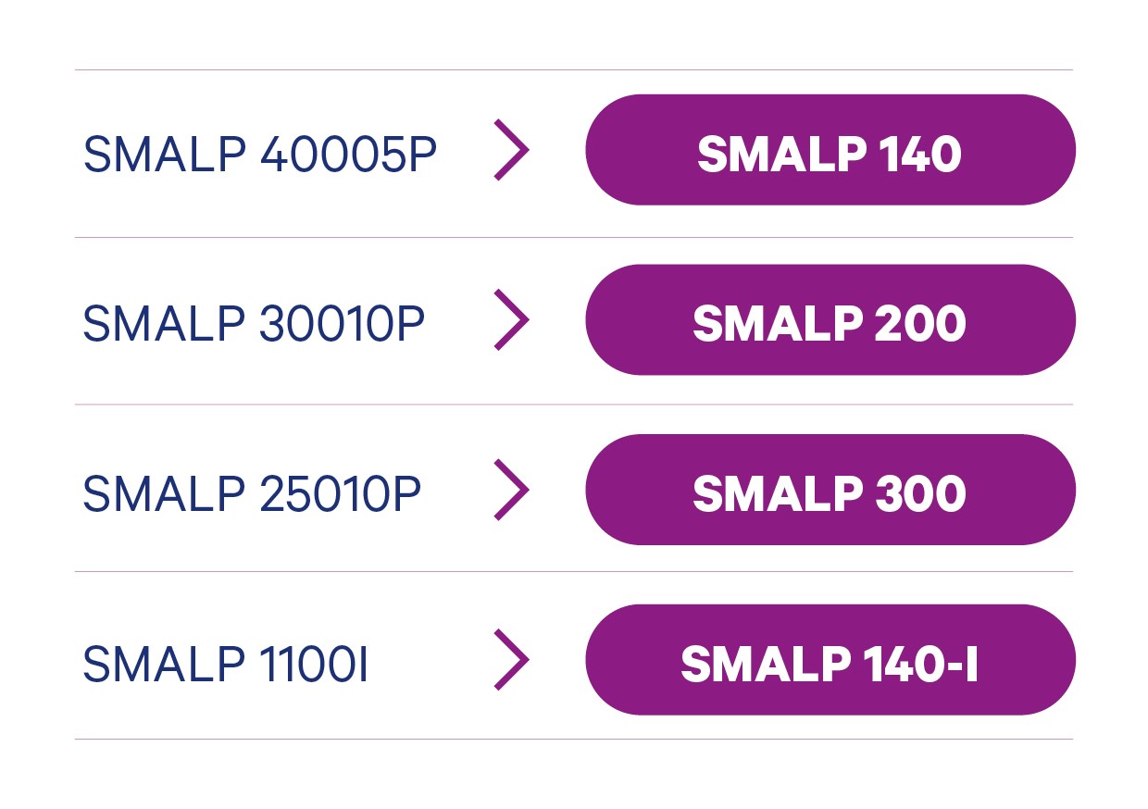Open the SMALP 140 purple button
This screenshot has width=1148, height=809.
coord(830,149)
